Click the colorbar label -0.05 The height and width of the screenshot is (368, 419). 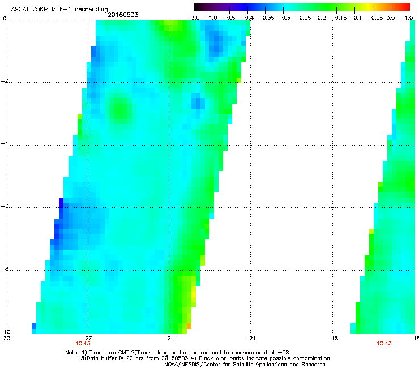coord(375,18)
